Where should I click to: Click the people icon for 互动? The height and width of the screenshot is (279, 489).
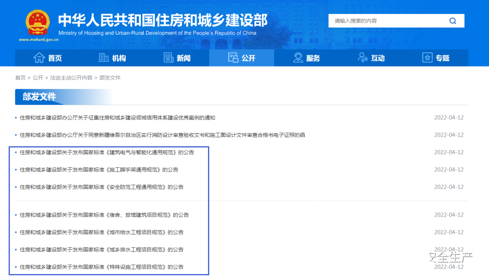point(363,58)
